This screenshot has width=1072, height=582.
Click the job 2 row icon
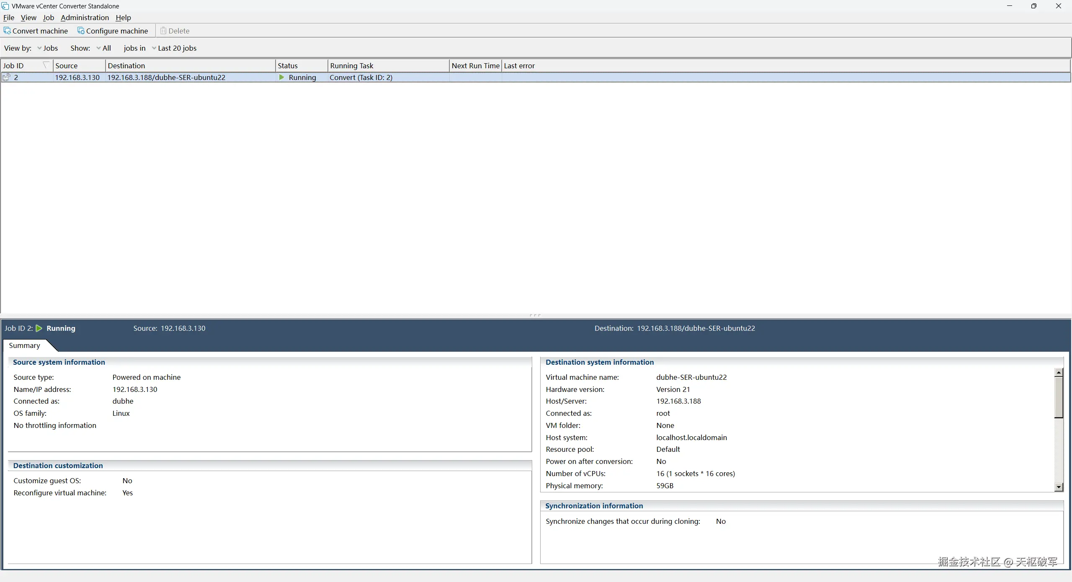click(6, 77)
